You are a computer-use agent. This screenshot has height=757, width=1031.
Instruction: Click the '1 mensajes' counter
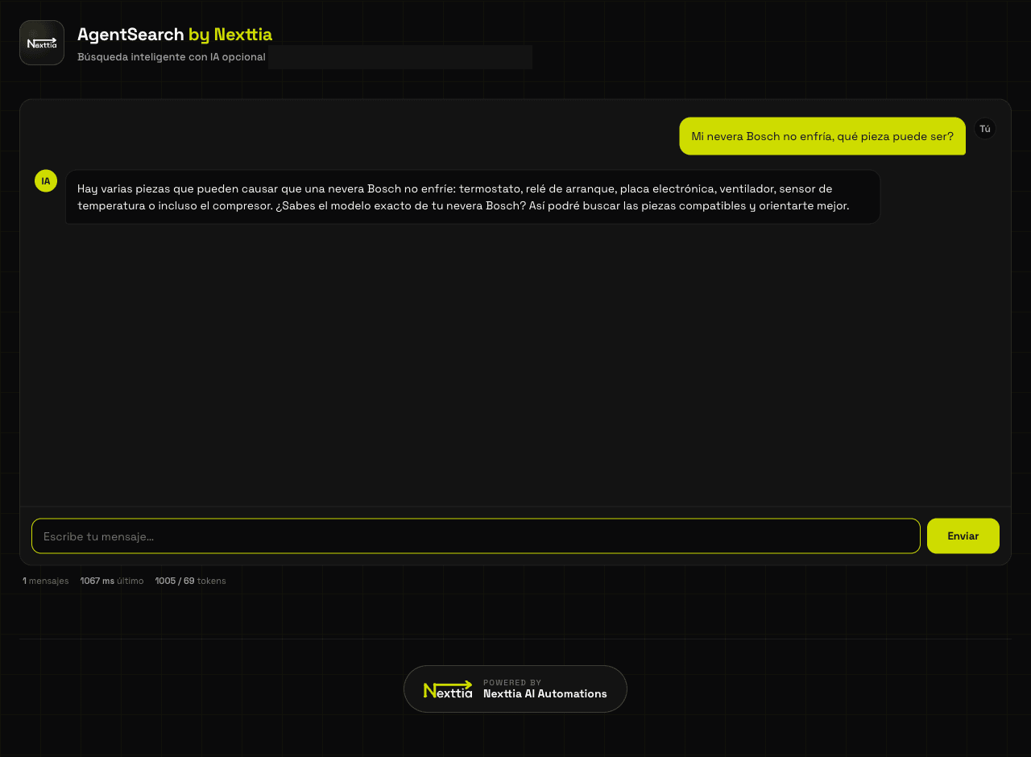[46, 581]
